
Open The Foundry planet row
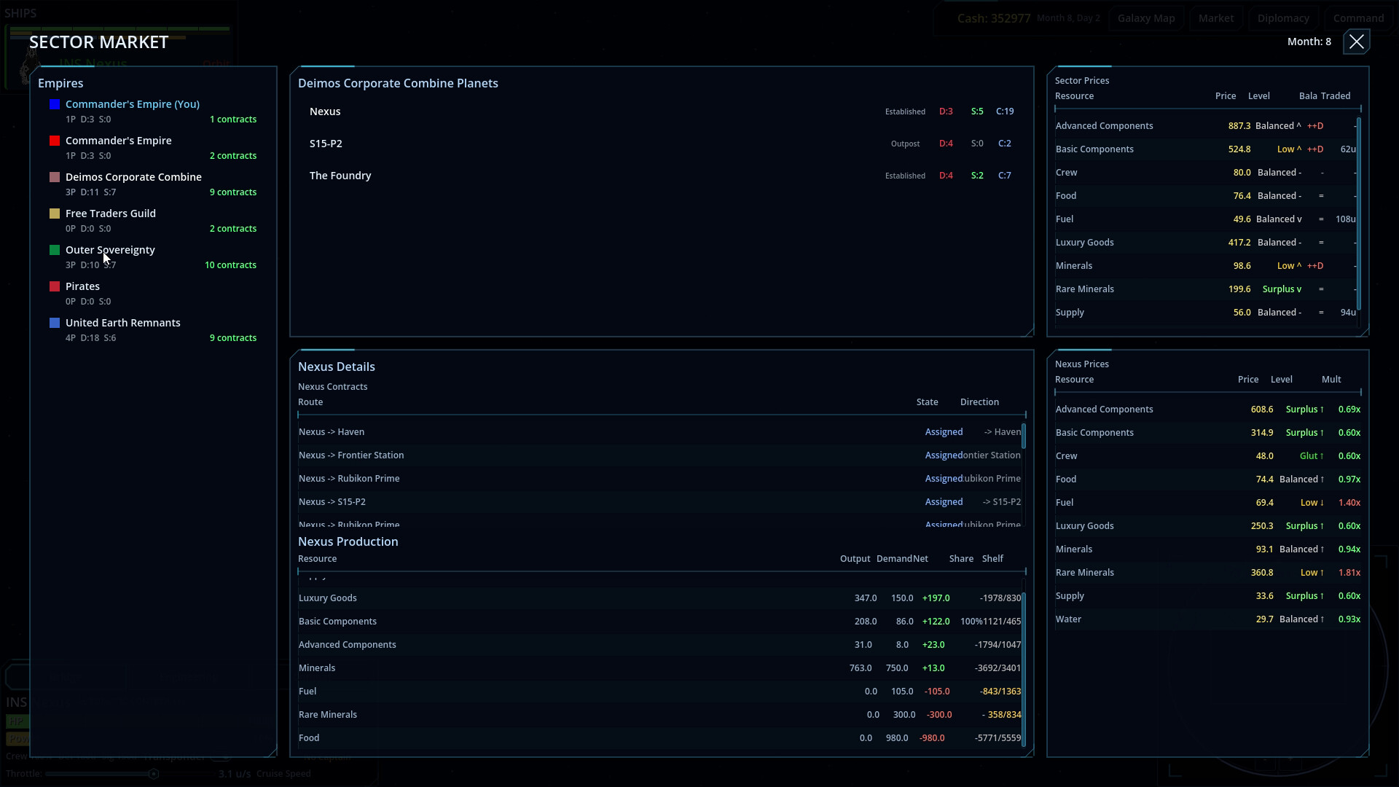click(662, 176)
